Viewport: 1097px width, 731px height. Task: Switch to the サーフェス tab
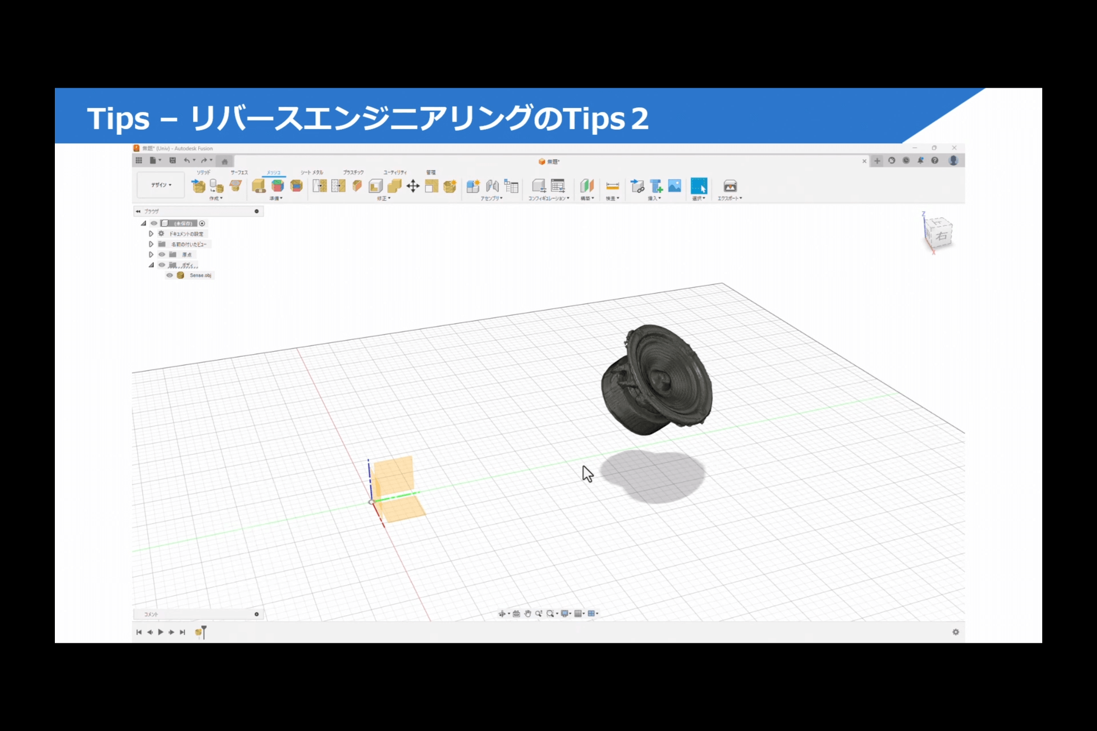[x=239, y=172]
